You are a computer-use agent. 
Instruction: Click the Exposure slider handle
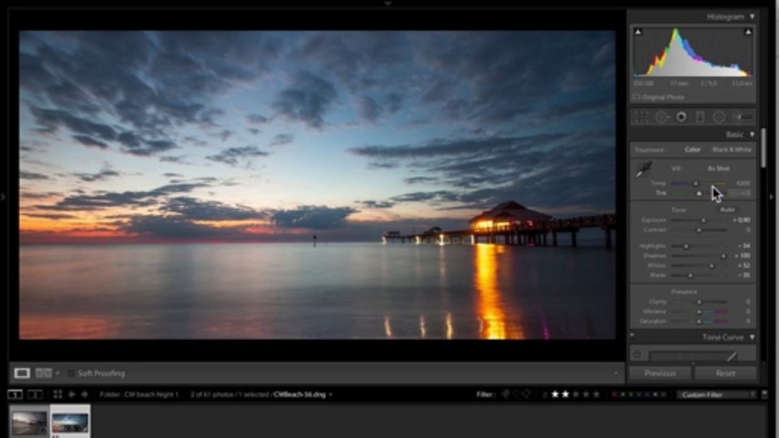click(703, 220)
